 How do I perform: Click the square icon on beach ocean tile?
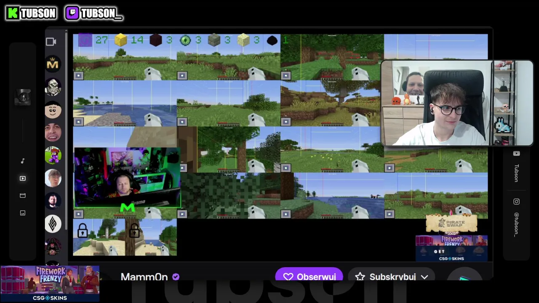[x=78, y=122]
